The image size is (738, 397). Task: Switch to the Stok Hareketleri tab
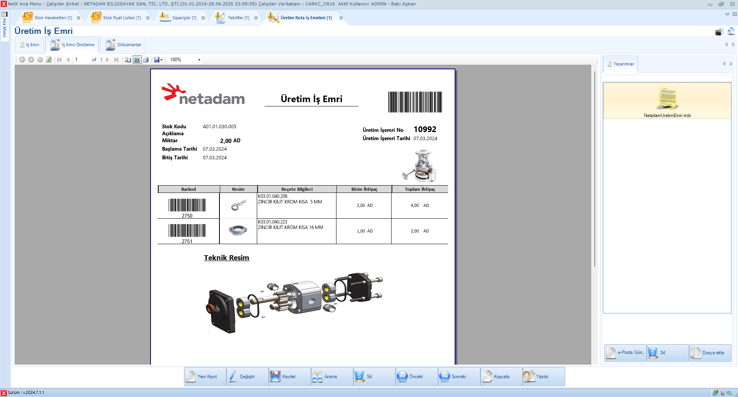click(48, 18)
